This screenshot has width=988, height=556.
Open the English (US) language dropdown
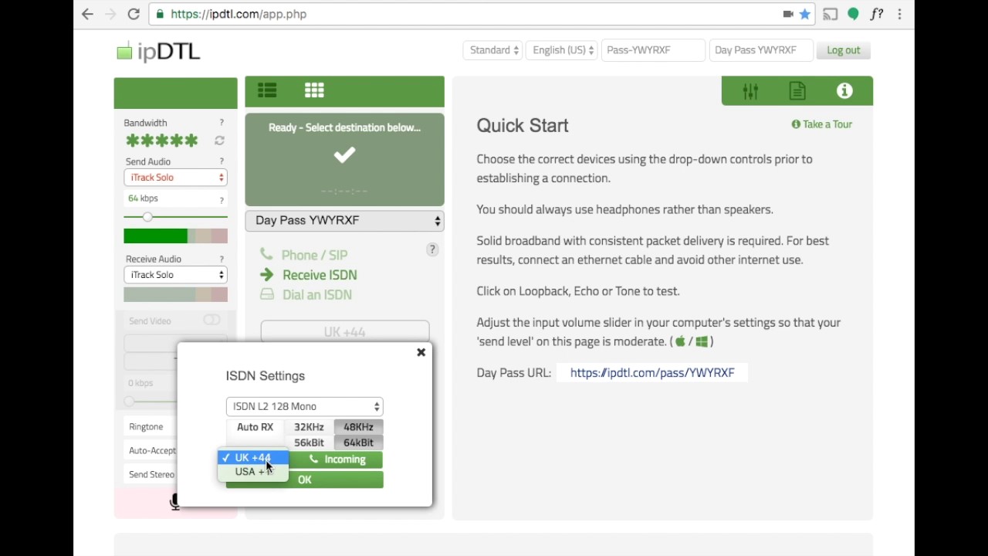pos(562,50)
